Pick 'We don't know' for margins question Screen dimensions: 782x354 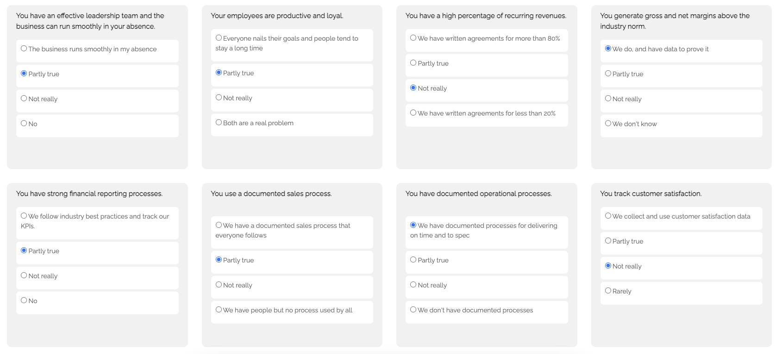click(608, 123)
